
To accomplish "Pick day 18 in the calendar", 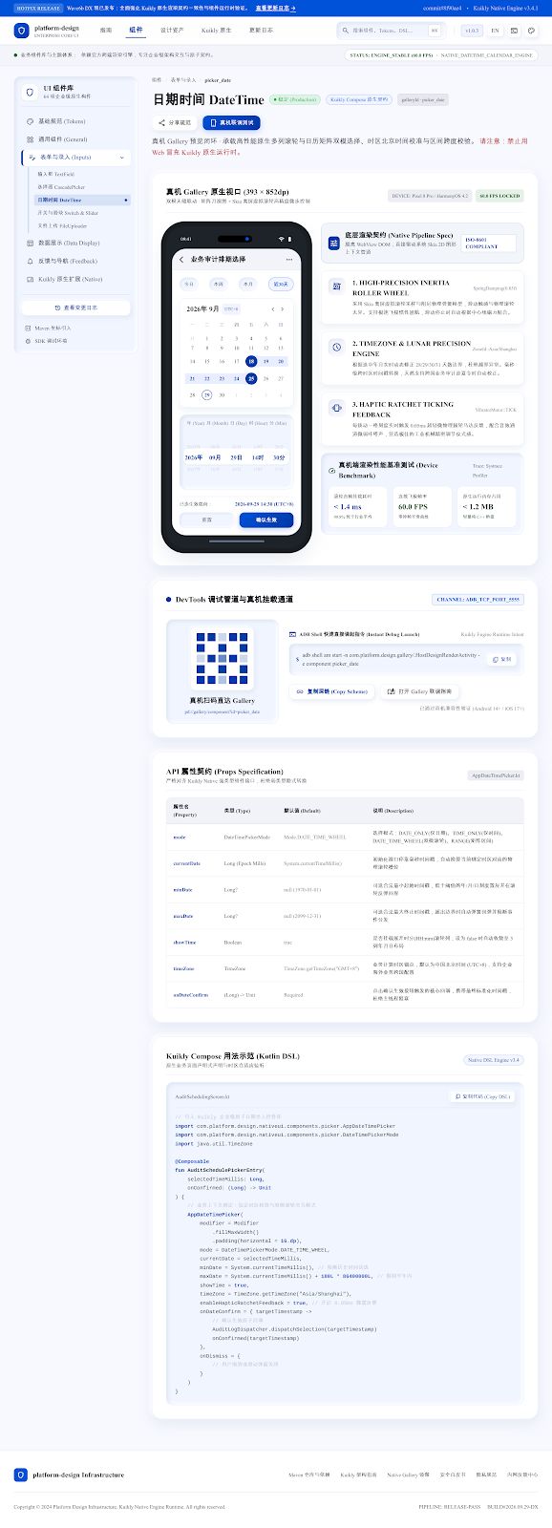I will (x=251, y=362).
